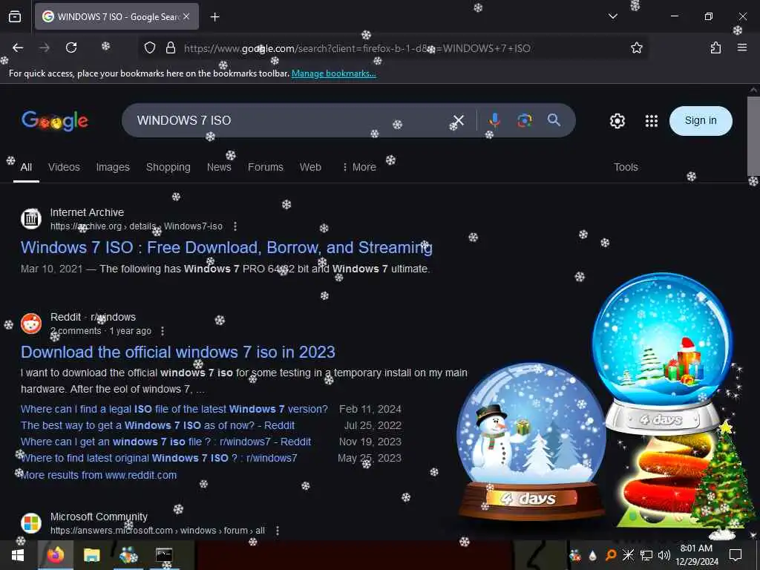
Task: Open the Windows Start menu
Action: point(18,555)
